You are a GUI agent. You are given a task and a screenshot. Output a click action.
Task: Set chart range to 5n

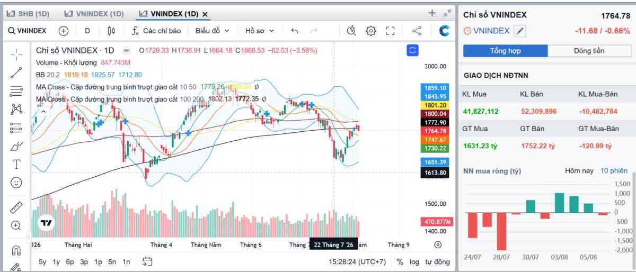tap(112, 261)
